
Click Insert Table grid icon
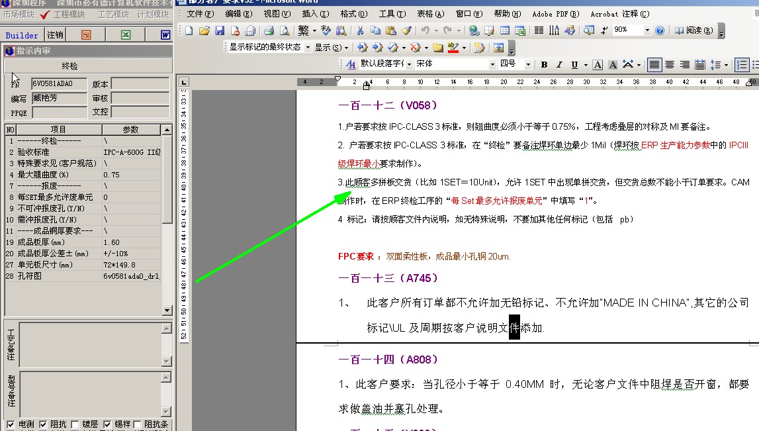[505, 30]
